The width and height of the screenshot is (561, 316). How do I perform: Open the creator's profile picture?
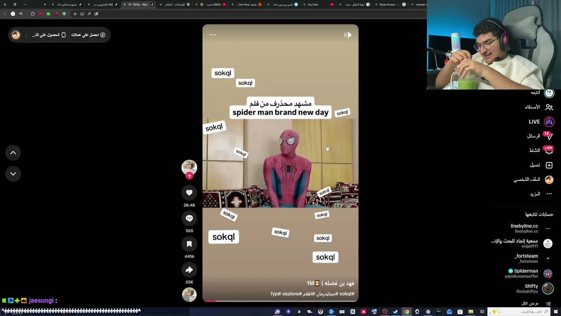click(x=189, y=167)
